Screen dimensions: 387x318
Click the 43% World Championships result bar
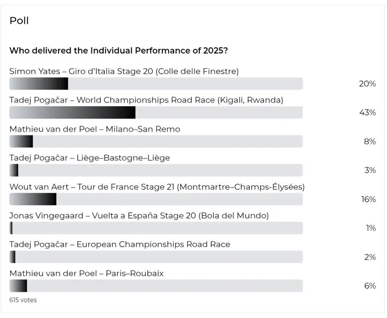tap(156, 112)
